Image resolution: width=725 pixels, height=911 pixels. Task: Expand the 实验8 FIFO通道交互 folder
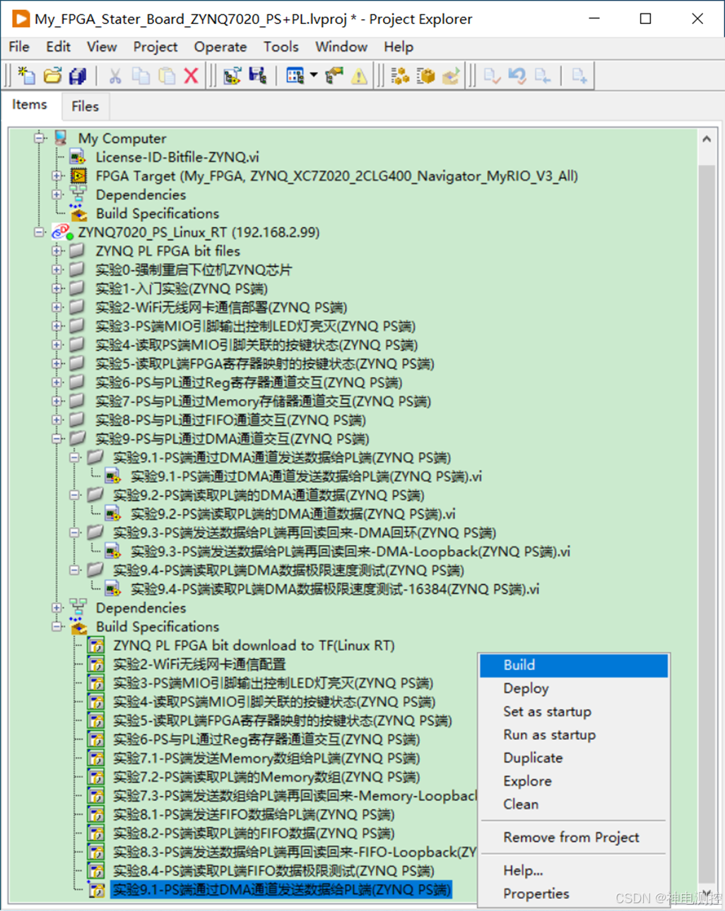tap(57, 420)
